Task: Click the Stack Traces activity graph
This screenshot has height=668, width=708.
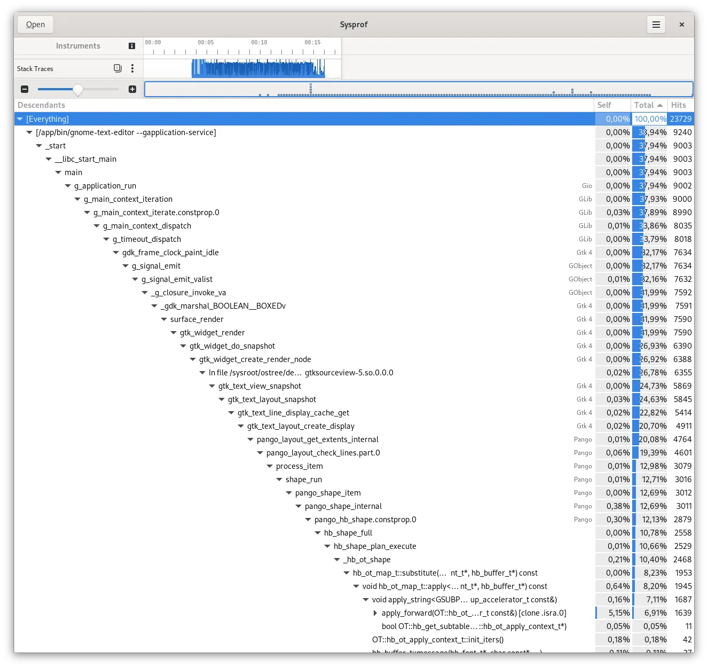Action: click(258, 68)
